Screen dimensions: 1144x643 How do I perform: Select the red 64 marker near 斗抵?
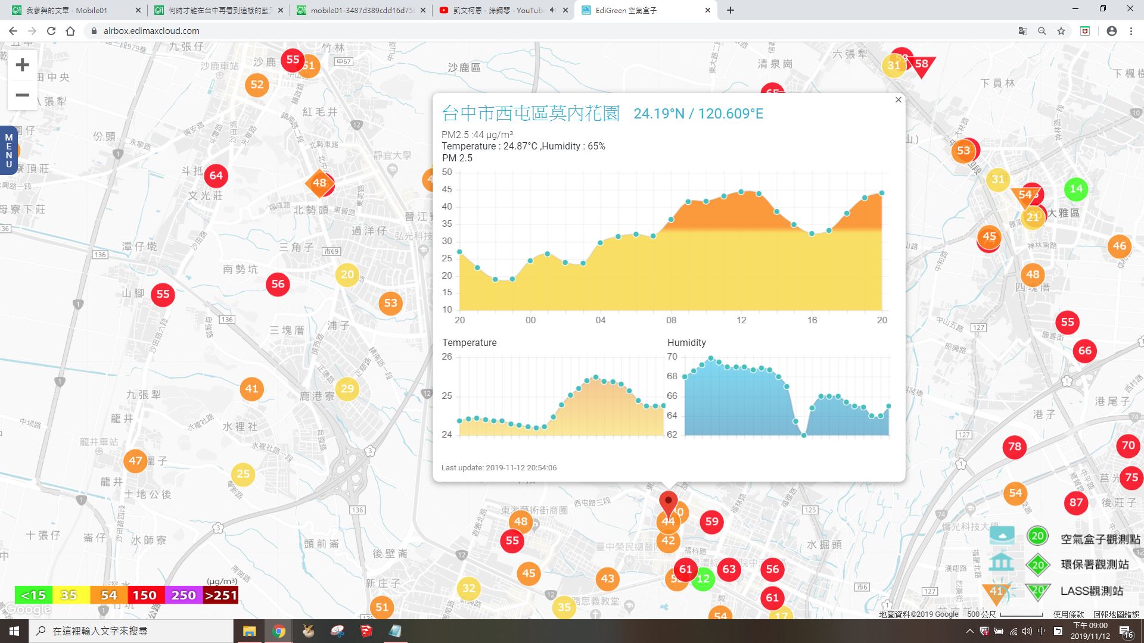[216, 176]
